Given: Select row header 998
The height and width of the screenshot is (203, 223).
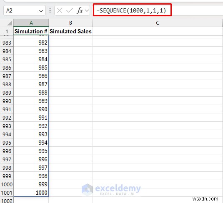Looking at the screenshot, I should coord(7,168).
